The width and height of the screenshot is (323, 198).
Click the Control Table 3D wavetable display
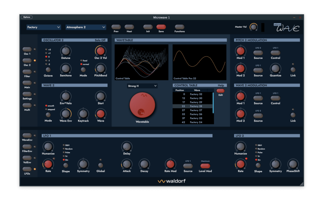click(x=142, y=62)
